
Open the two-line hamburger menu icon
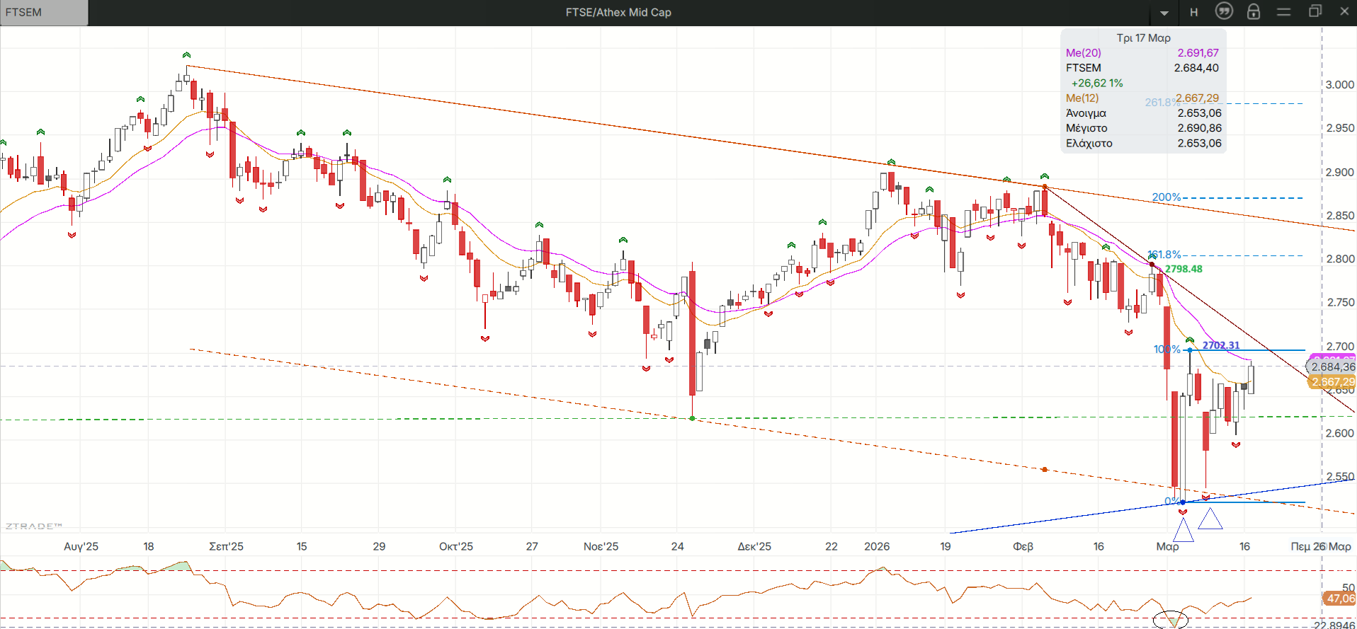(x=1284, y=12)
